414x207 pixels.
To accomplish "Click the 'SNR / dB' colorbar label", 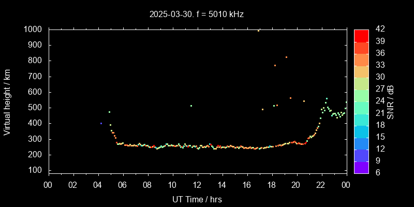I will click(391, 102).
